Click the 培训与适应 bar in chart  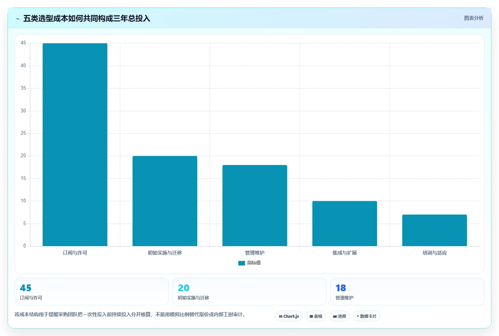pyautogui.click(x=434, y=230)
